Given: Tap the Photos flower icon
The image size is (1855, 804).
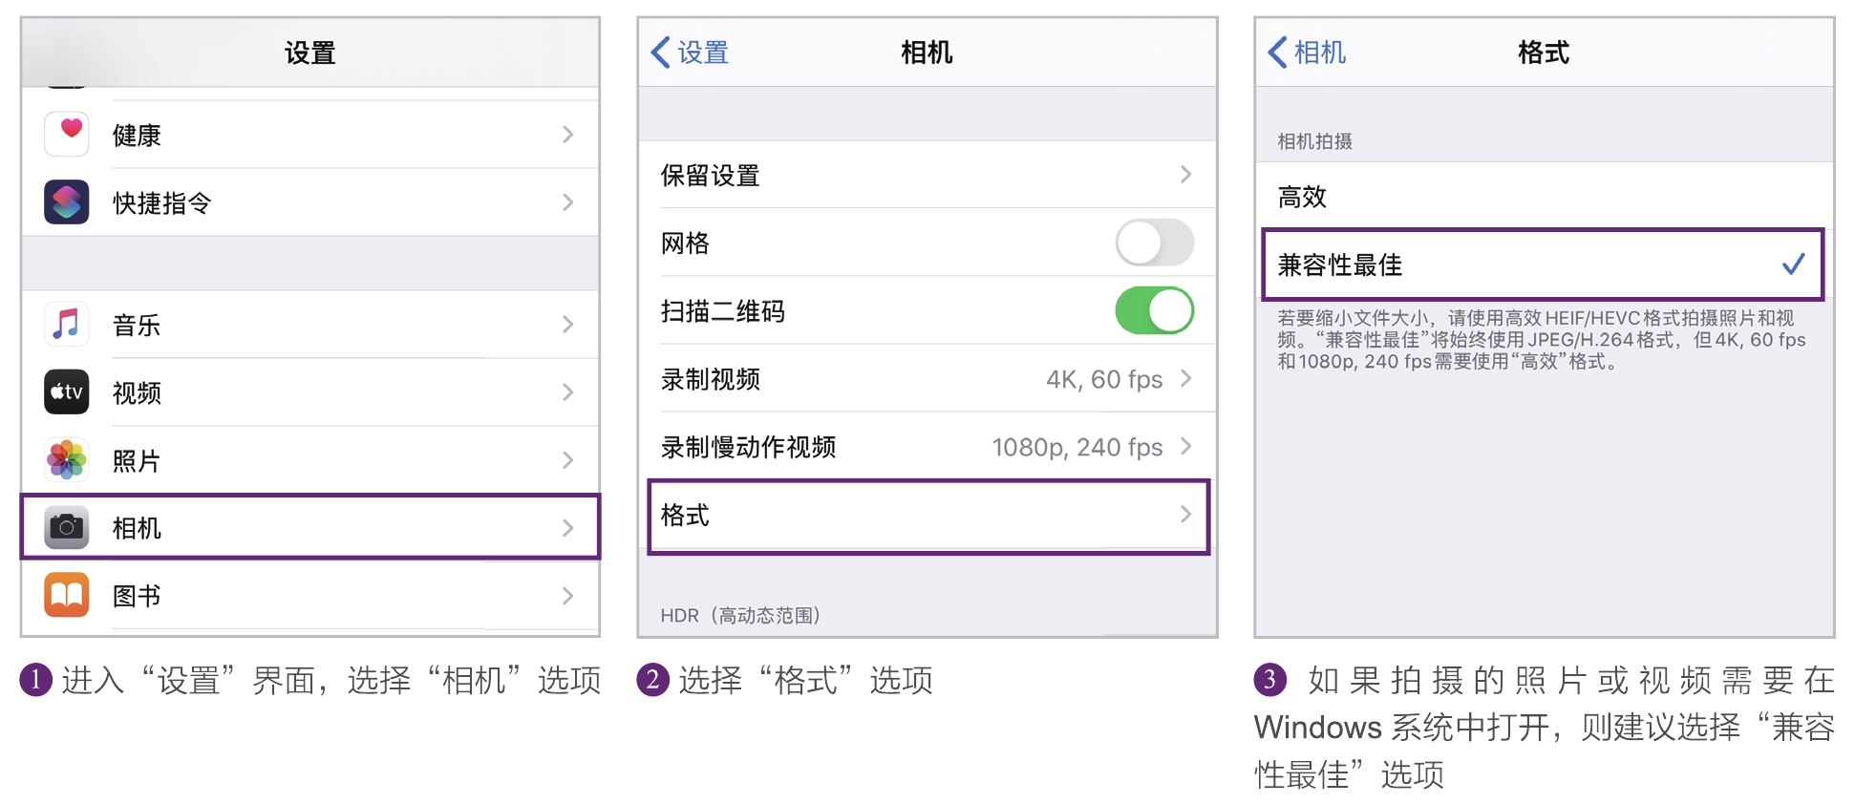Looking at the screenshot, I should (67, 460).
